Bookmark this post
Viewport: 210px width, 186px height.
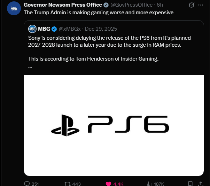190,184
